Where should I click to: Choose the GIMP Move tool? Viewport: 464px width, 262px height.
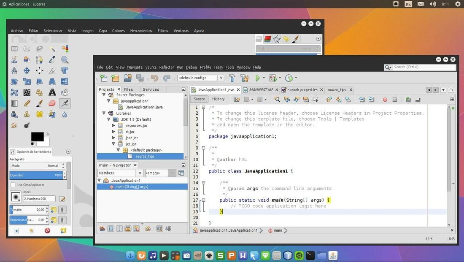pos(27,70)
